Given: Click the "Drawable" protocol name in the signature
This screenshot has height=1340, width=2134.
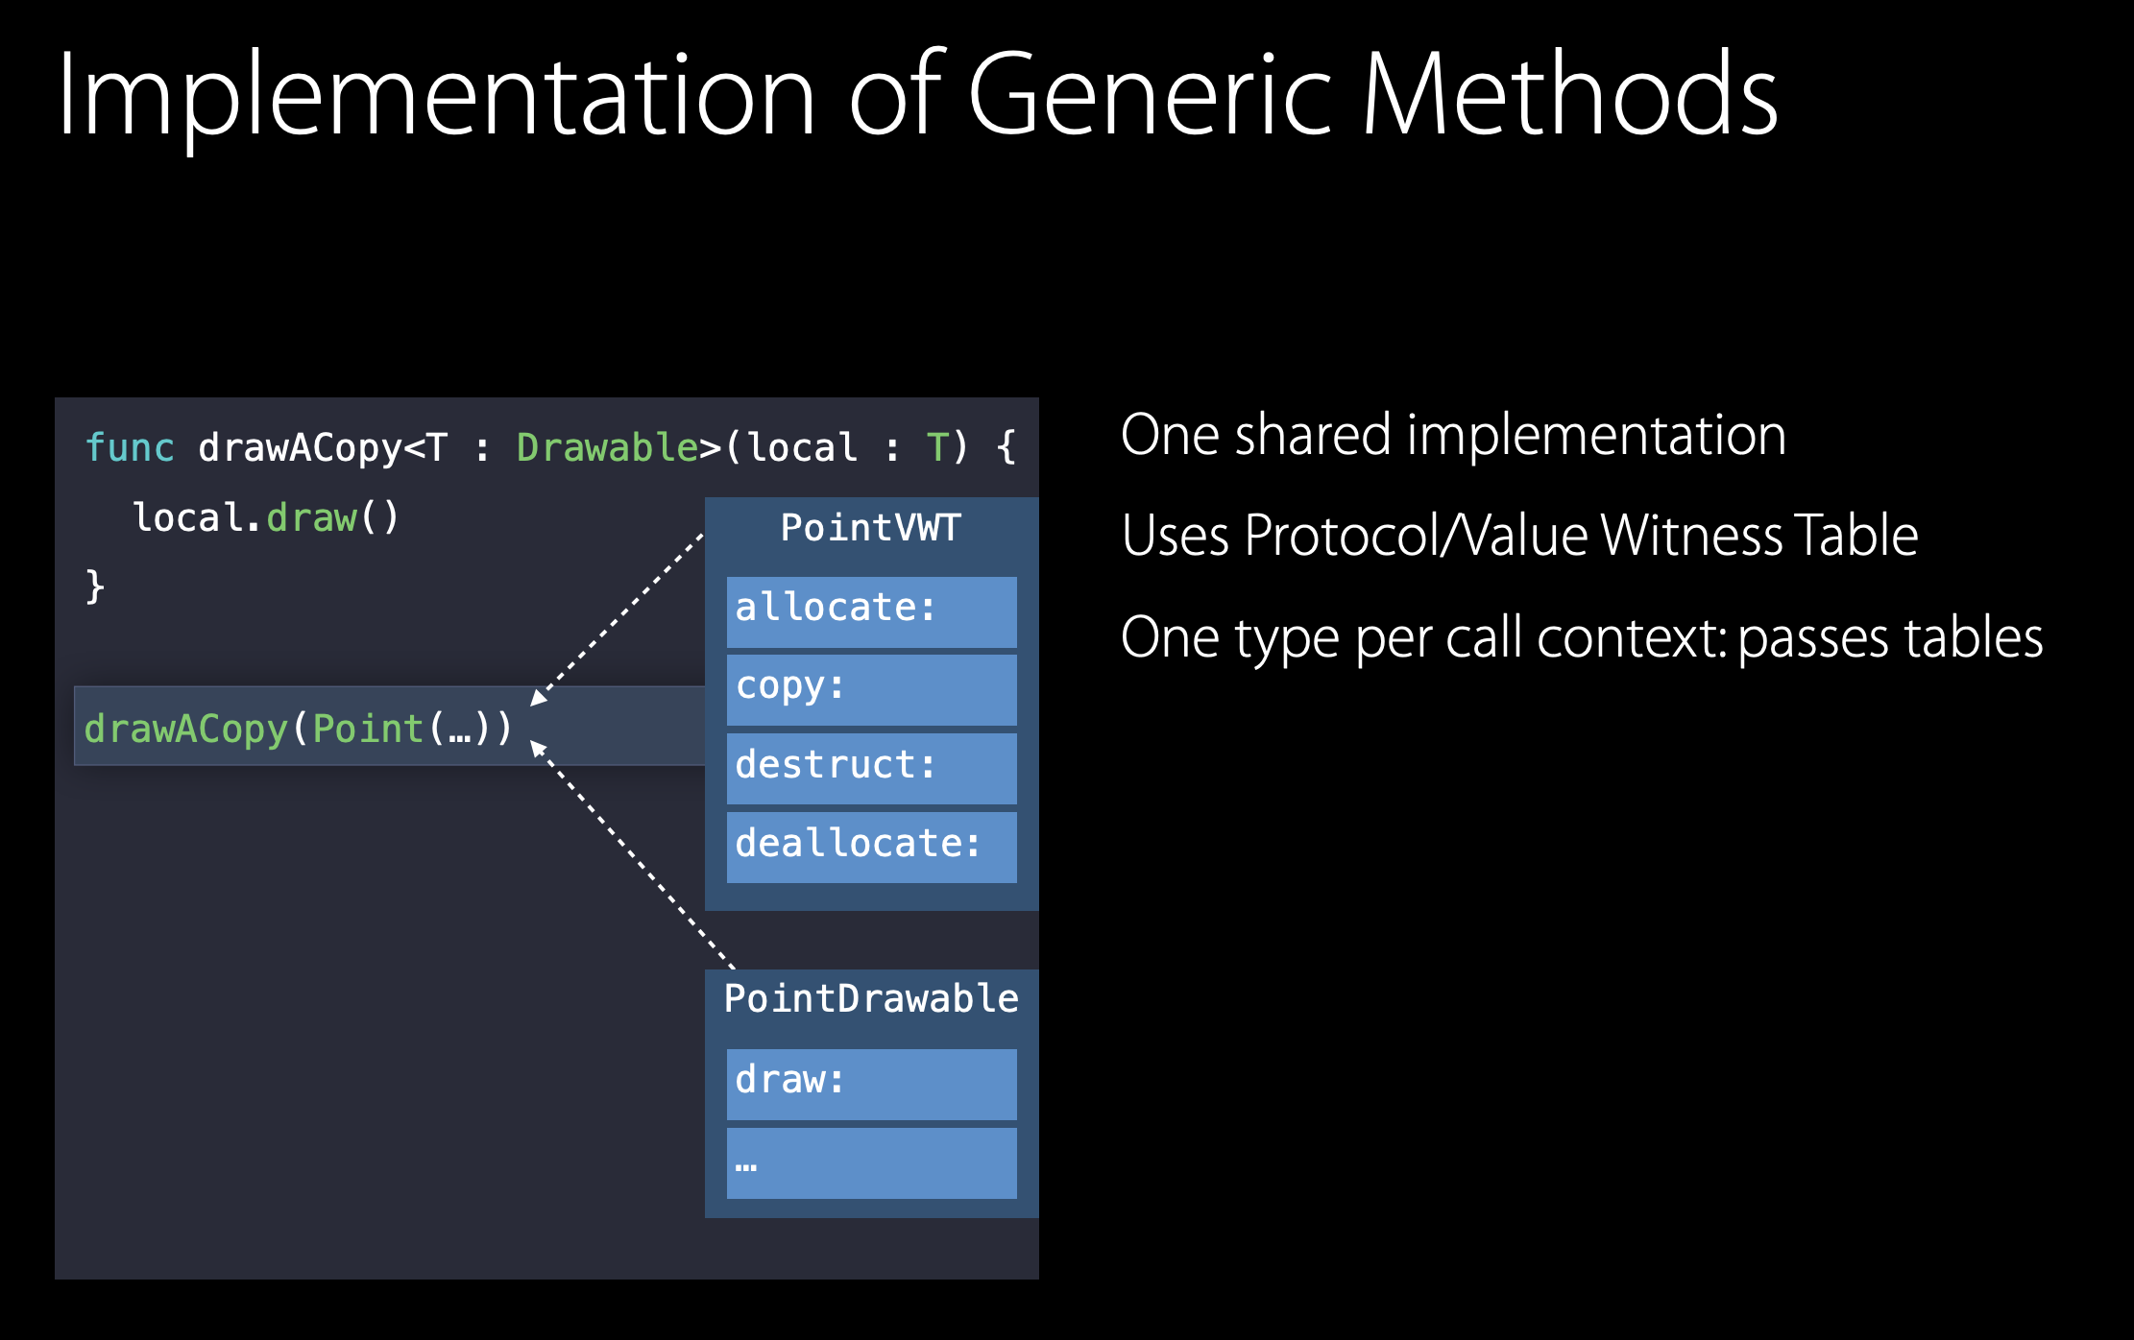Looking at the screenshot, I should click(x=607, y=447).
